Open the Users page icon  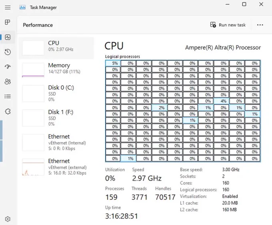tap(8, 81)
